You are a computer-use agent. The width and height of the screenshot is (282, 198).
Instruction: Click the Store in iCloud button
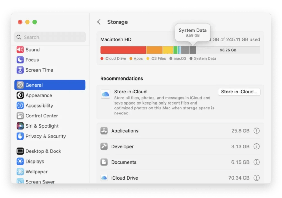click(239, 92)
